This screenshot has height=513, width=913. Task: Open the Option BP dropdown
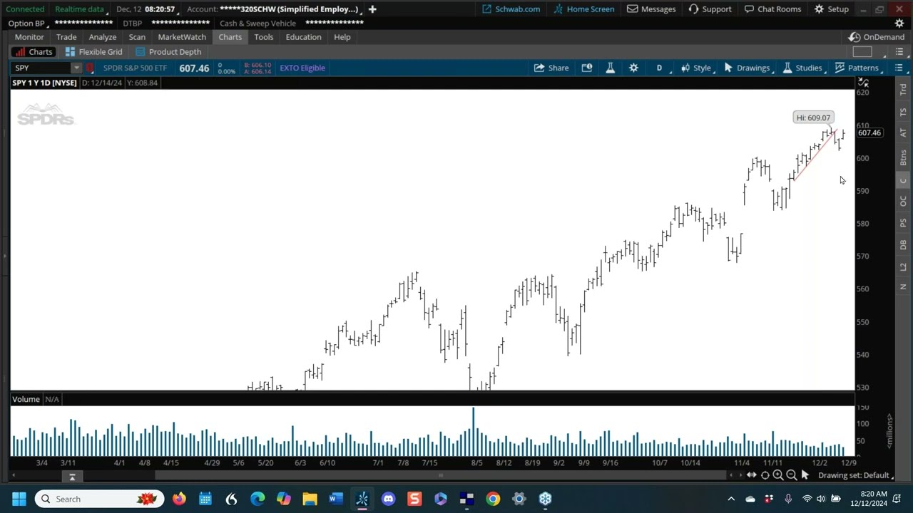pyautogui.click(x=28, y=24)
